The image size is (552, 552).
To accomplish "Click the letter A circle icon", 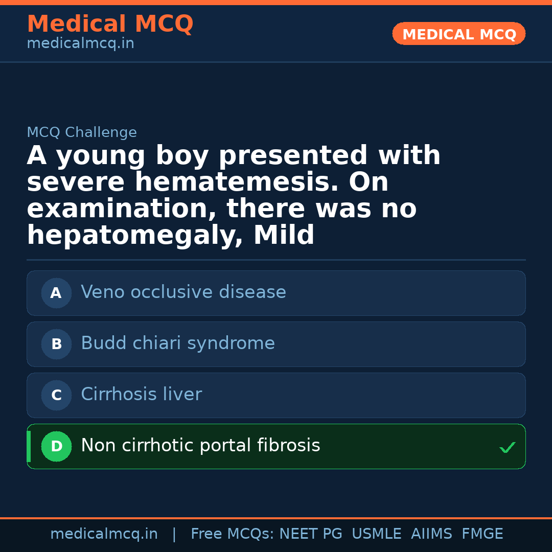I will [56, 293].
